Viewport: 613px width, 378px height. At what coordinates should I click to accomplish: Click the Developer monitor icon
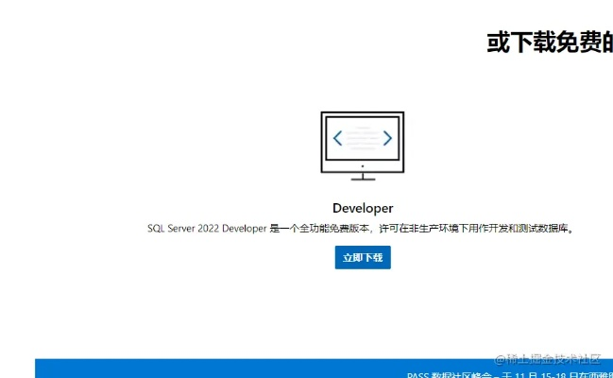pyautogui.click(x=363, y=146)
